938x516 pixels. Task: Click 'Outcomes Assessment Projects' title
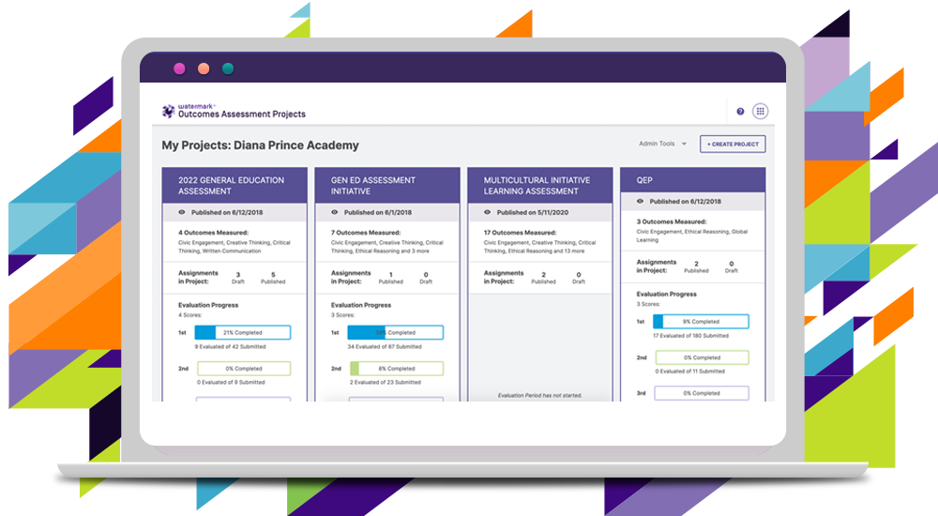tap(242, 114)
